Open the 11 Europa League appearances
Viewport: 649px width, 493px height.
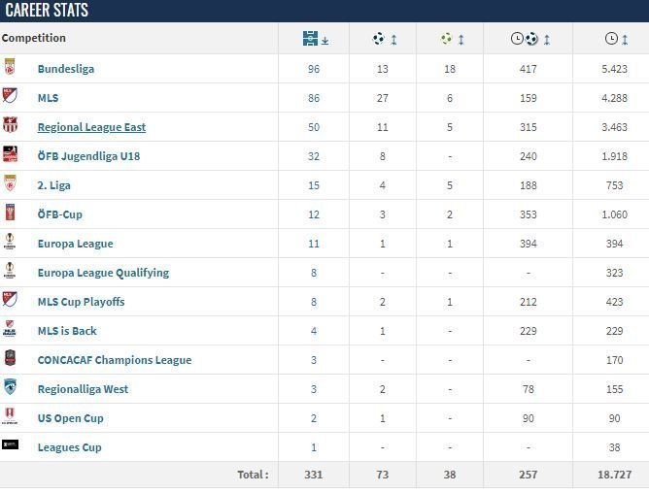tap(313, 244)
